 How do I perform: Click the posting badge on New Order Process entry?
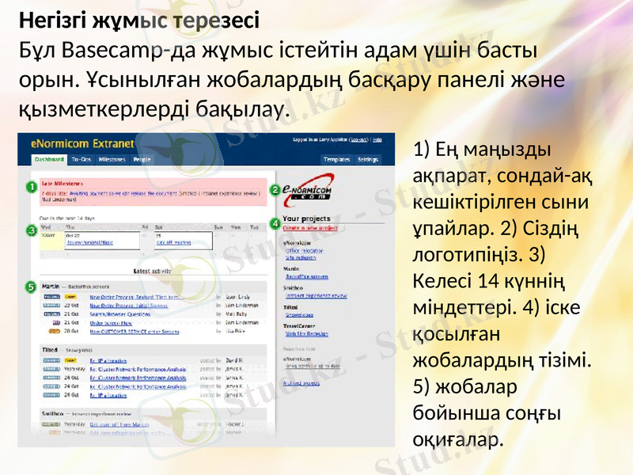[x=51, y=297]
